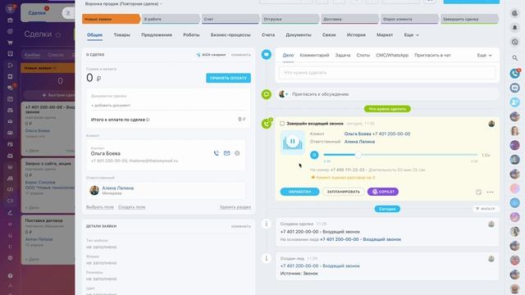The height and width of the screenshot is (295, 525).
Task: Move deal to В работе stage
Action: (x=171, y=19)
